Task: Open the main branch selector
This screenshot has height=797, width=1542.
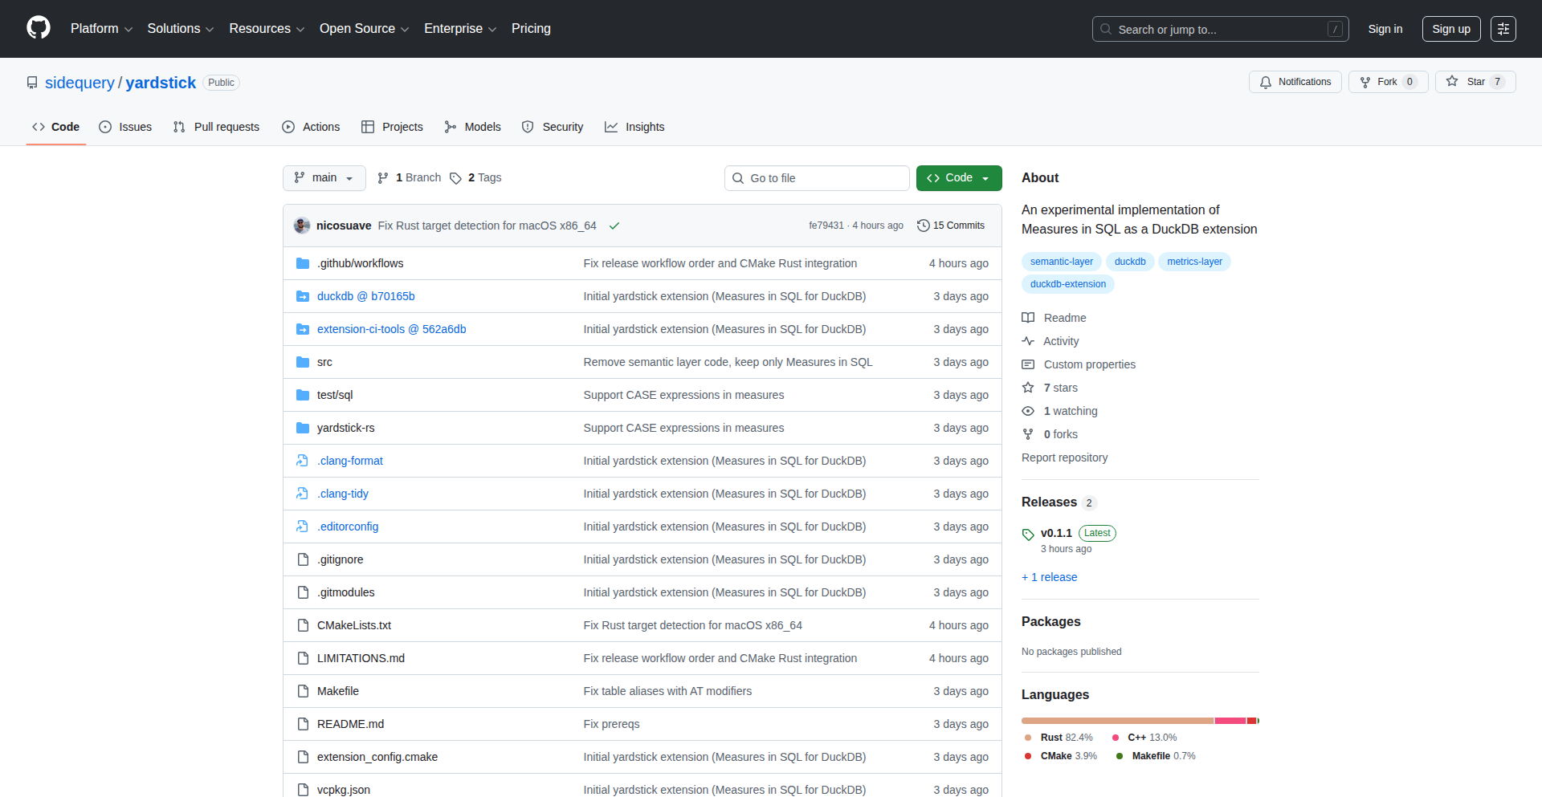Action: 324,177
